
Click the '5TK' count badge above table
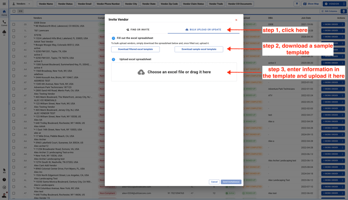[21, 11]
